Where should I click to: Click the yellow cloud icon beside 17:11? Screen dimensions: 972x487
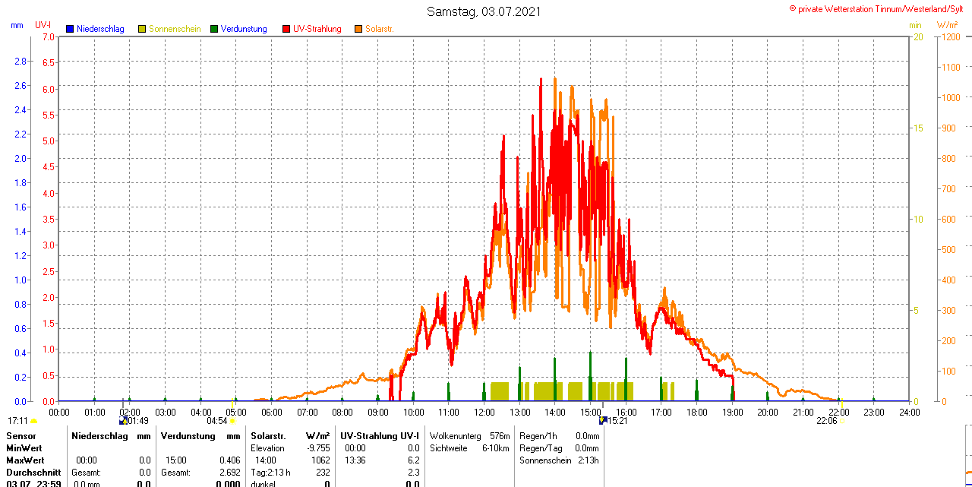pyautogui.click(x=34, y=421)
